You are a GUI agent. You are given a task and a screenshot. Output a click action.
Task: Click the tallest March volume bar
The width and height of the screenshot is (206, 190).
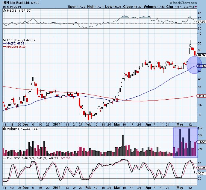point(123,146)
